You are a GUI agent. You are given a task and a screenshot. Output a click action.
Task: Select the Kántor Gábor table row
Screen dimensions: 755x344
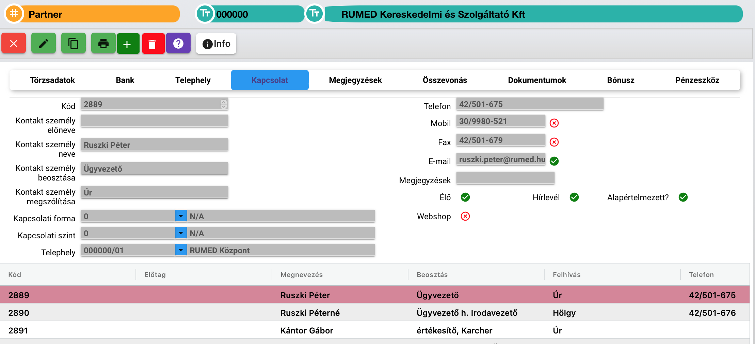[375, 330]
